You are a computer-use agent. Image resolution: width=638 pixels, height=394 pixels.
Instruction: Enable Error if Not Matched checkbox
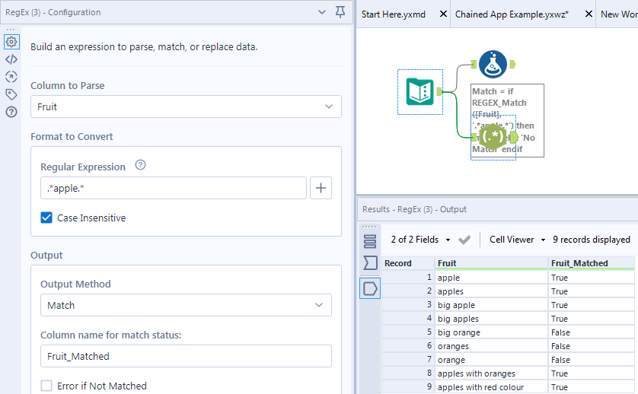point(47,386)
